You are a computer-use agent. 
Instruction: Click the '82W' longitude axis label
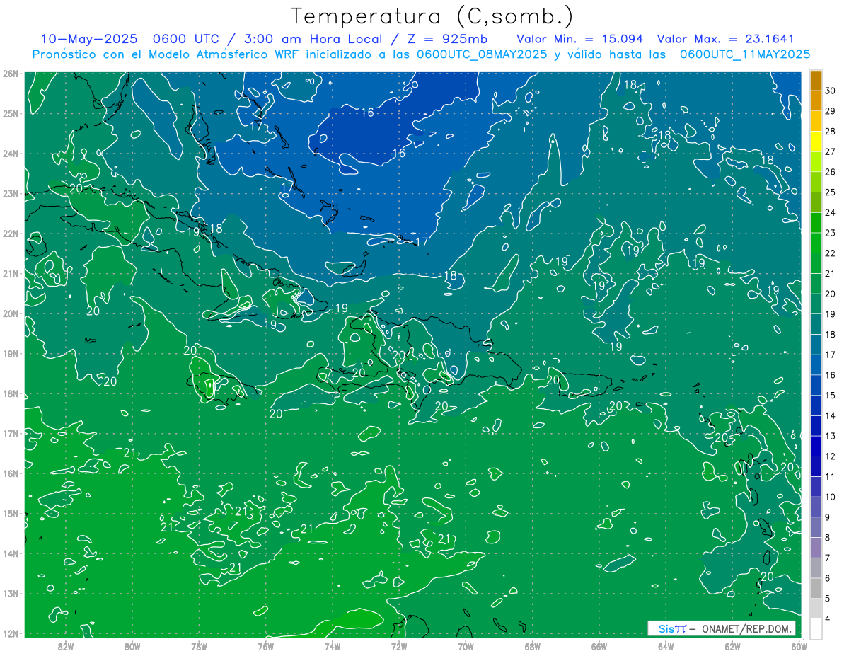pos(66,646)
